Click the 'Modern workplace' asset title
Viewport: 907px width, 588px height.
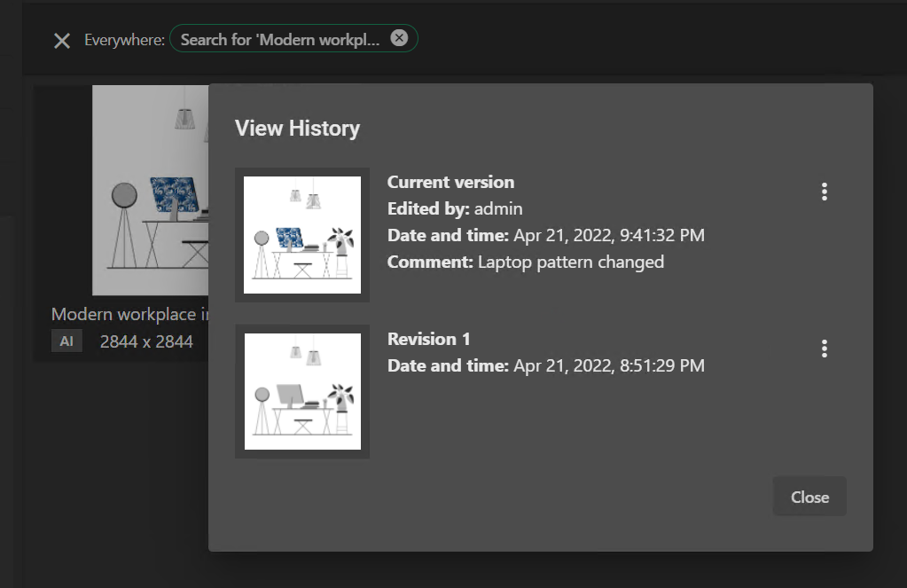click(x=129, y=314)
